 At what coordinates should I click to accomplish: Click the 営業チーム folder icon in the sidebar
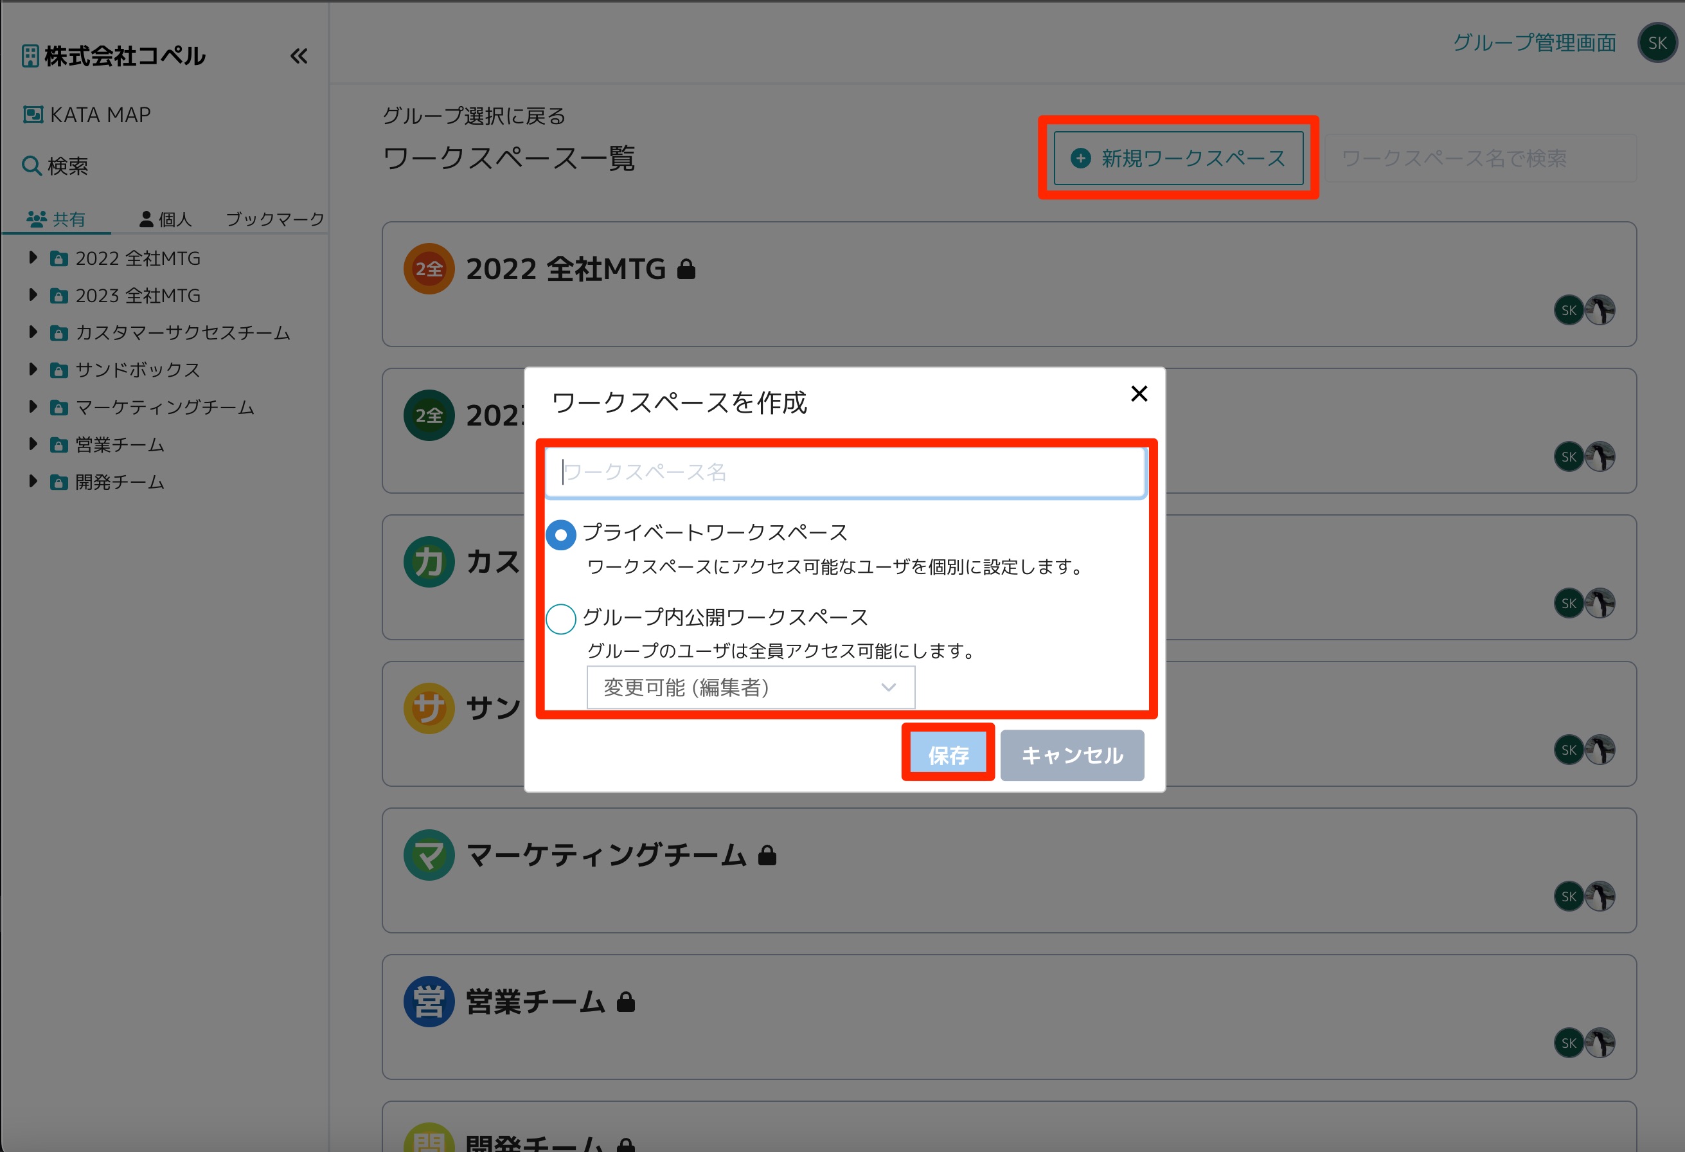click(x=58, y=445)
